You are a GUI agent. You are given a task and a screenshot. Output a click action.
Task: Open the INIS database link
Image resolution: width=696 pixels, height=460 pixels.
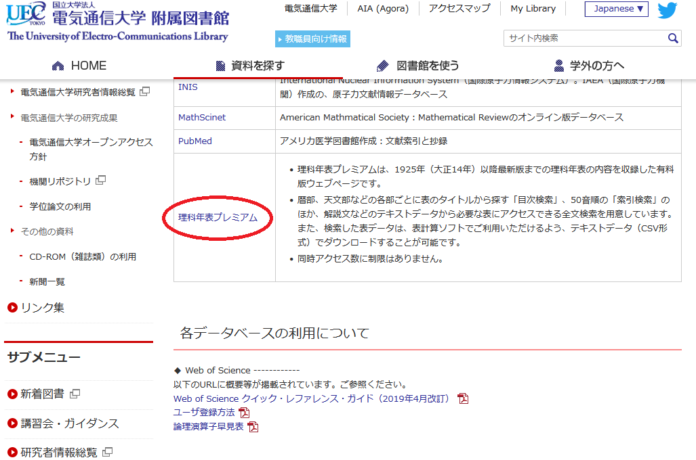tap(188, 87)
